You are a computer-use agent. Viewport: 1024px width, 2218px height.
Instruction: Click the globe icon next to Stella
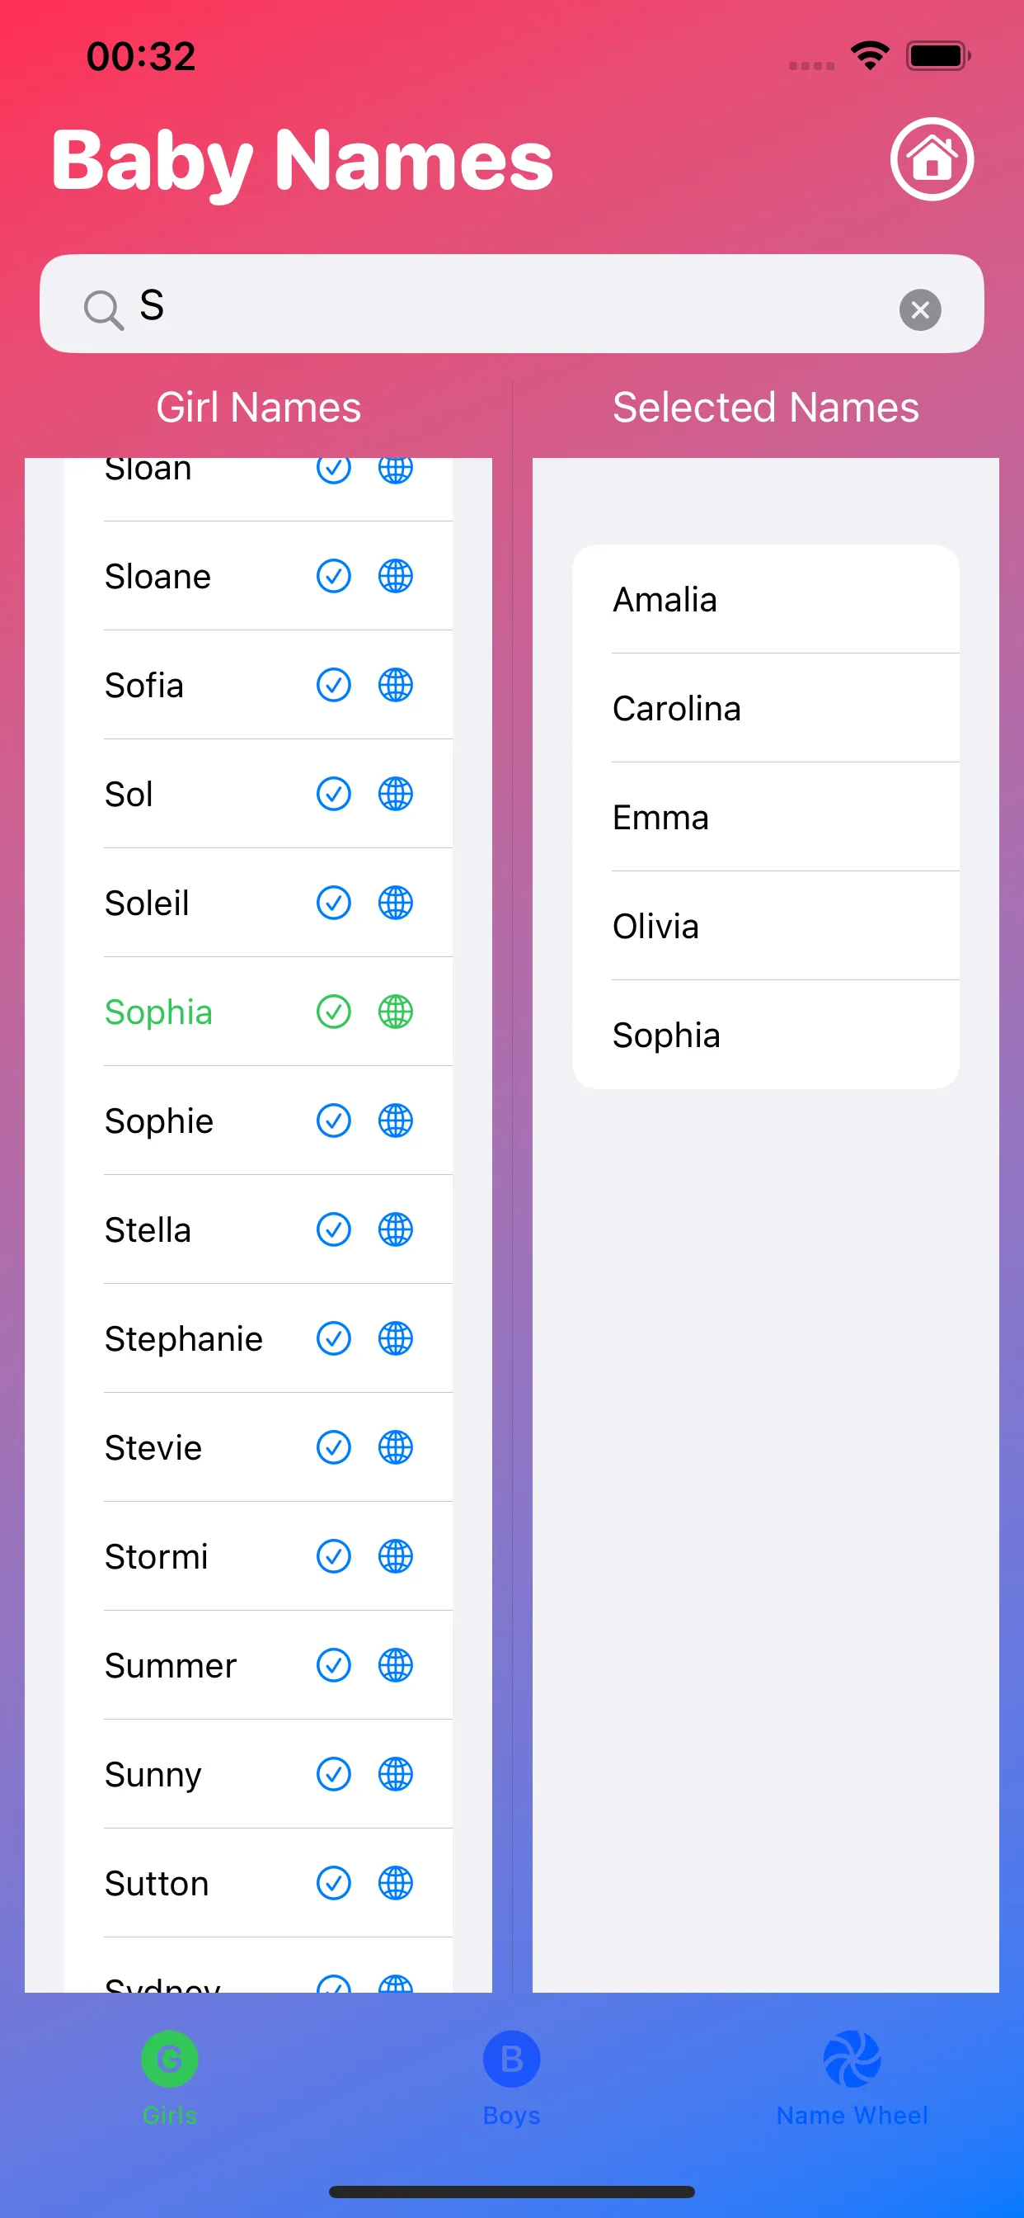pos(395,1229)
